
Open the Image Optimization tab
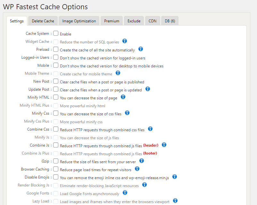coord(79,21)
